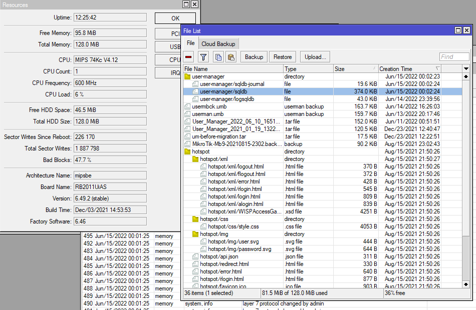The width and height of the screenshot is (476, 310).
Task: Click file icon of userman.umb
Action: (x=187, y=114)
